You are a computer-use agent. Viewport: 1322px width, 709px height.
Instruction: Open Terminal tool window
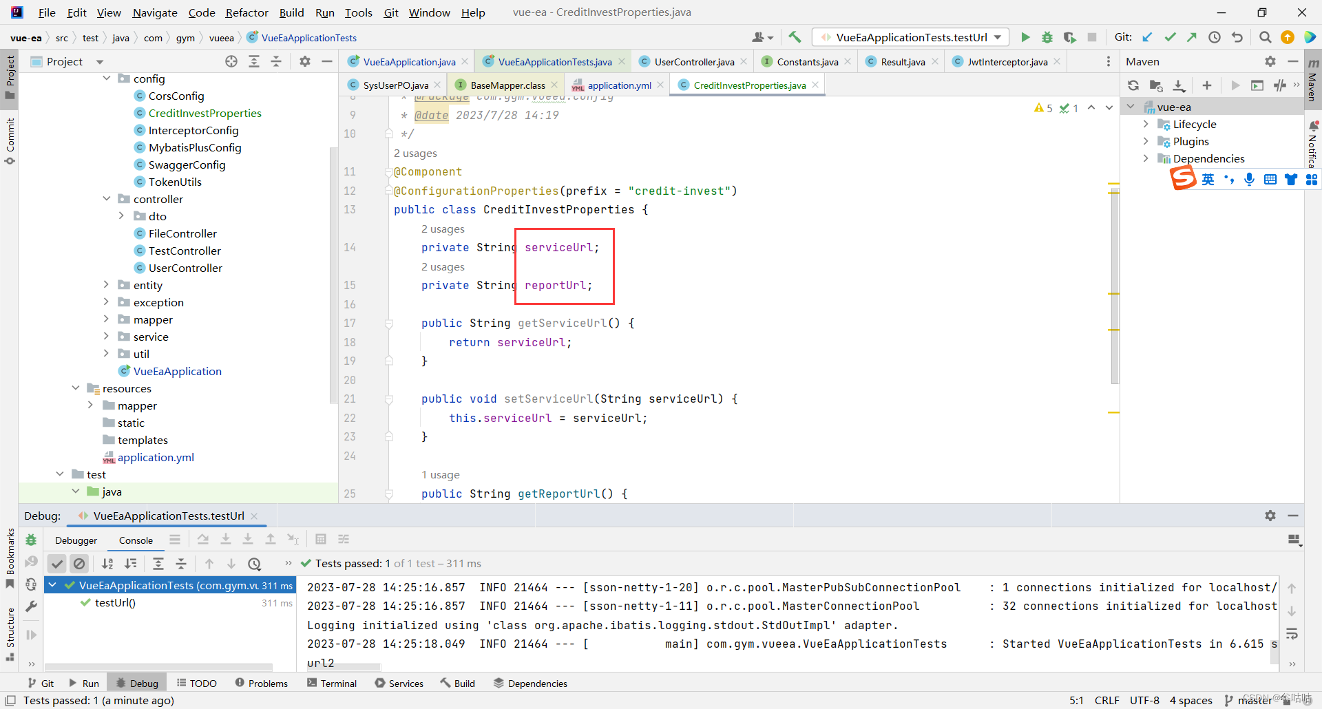click(x=332, y=683)
